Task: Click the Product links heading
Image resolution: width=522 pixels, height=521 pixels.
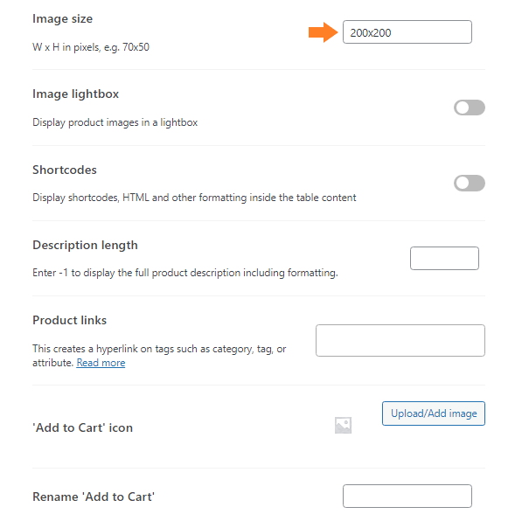Action: (70, 320)
